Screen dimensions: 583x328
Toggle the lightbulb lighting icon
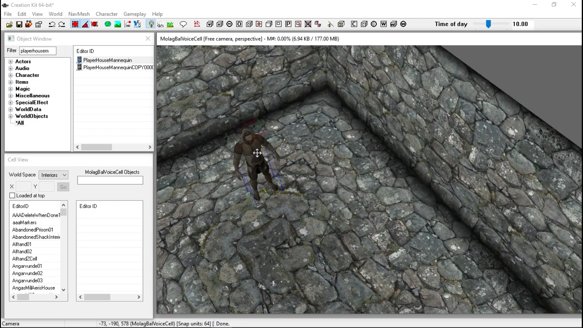coord(151,24)
